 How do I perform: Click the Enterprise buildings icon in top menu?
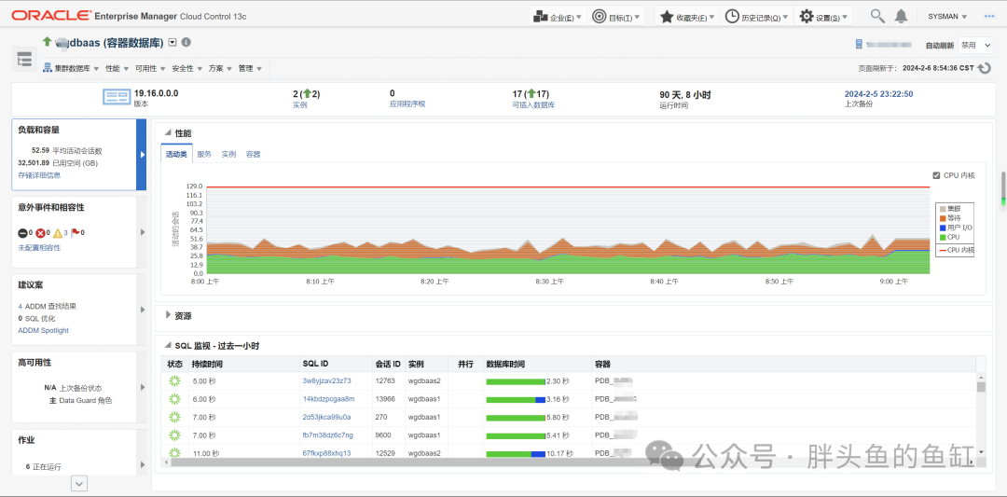540,17
